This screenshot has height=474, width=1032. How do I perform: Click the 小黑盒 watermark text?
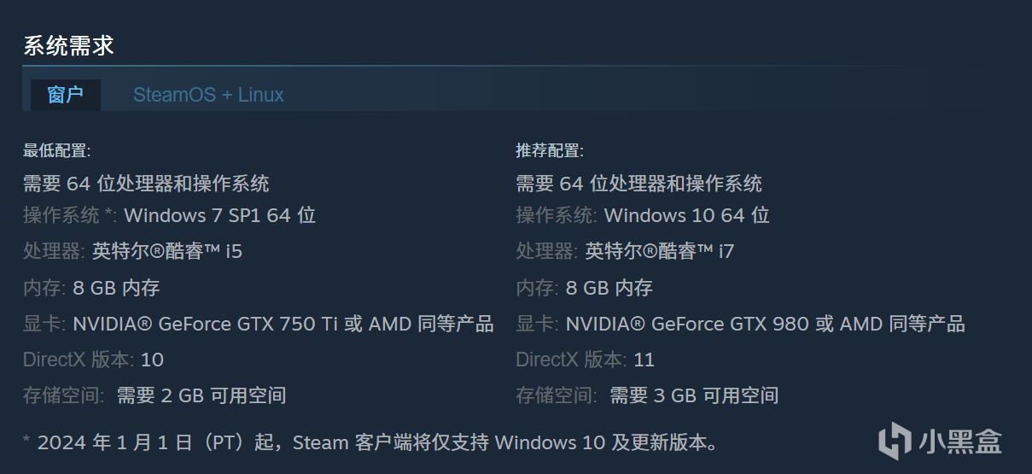coord(959,441)
